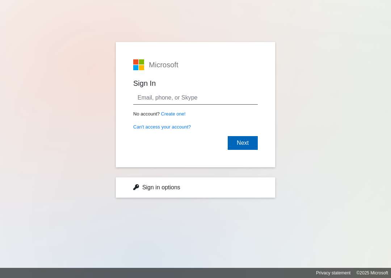
Task: Open Can't access your account? link
Action: 162,127
